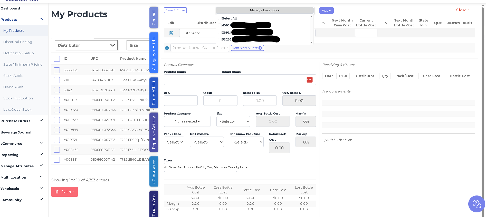Click the save disk icon in Edit column
The height and width of the screenshot is (217, 486).
171,33
